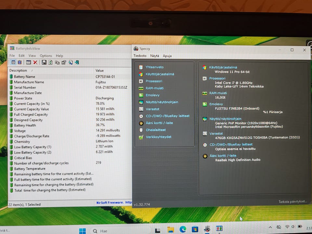Select Yhteenveto in the Speccy sidebar

[x=154, y=67]
